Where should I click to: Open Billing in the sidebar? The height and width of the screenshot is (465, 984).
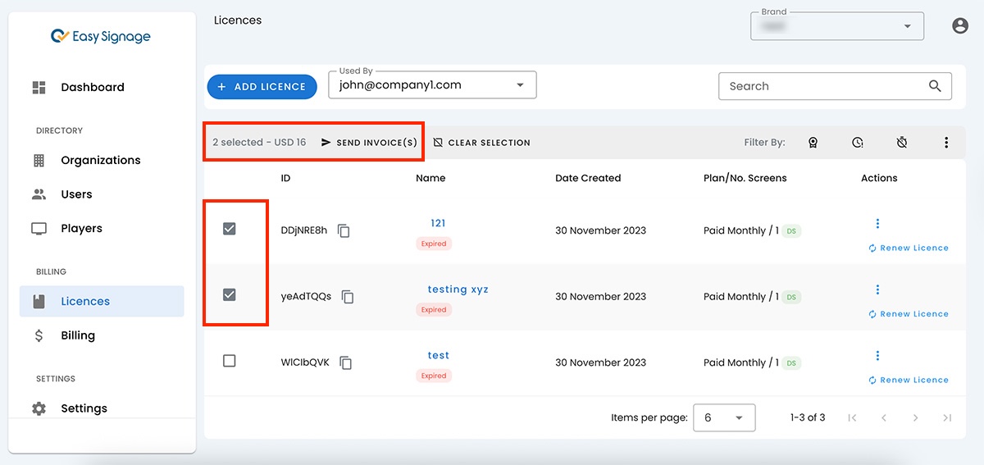pos(78,335)
